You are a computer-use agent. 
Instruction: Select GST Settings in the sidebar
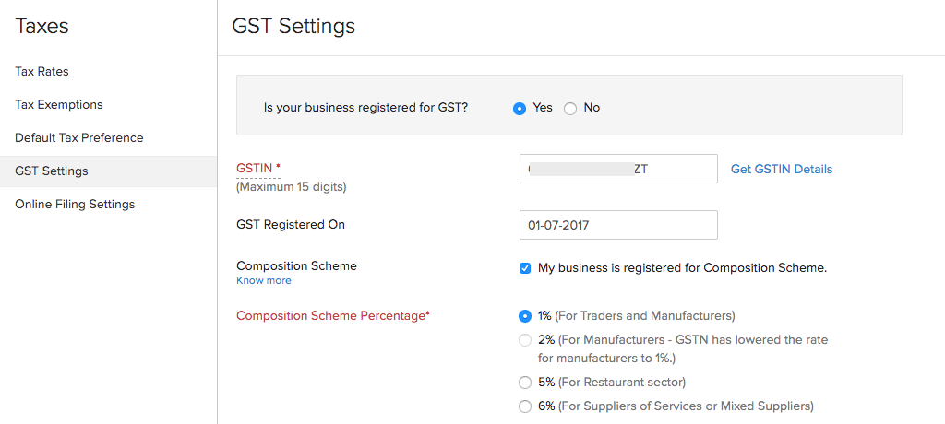(x=52, y=171)
